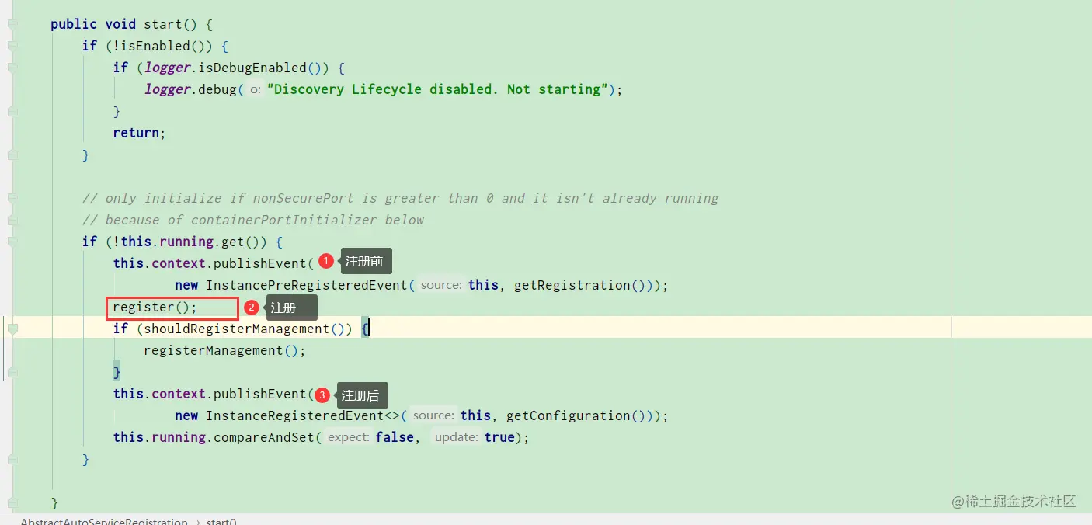1092x525 pixels.
Task: Click the gutter marker beside shouldRegisterManagement line
Action: [x=12, y=329]
